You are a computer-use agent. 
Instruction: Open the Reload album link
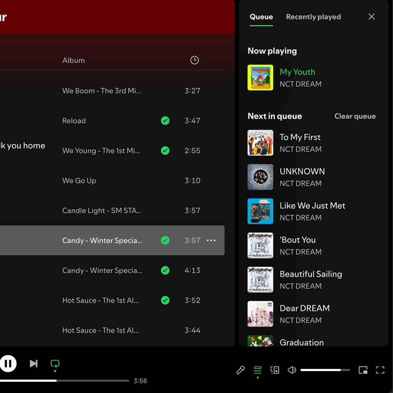coord(74,121)
